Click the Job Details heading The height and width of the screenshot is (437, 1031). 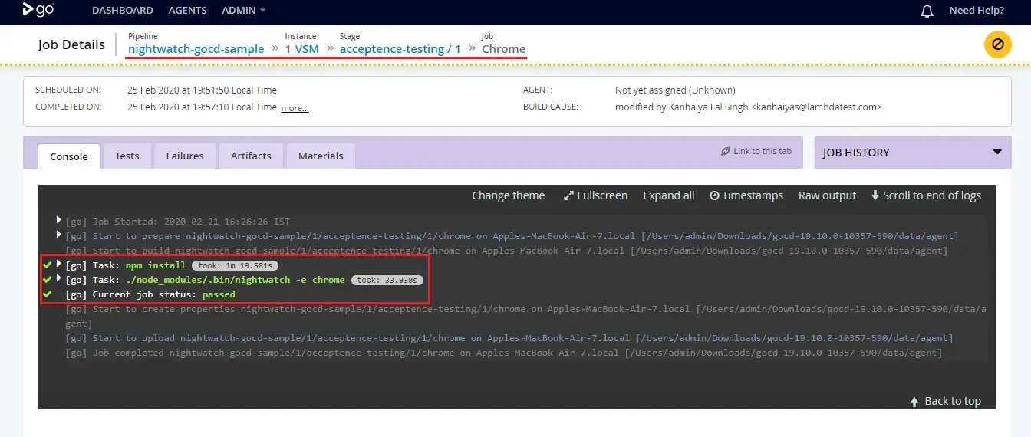71,44
